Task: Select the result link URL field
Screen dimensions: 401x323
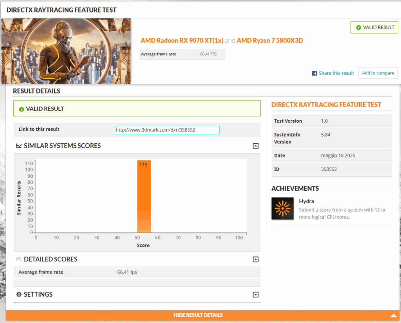Action: click(167, 130)
